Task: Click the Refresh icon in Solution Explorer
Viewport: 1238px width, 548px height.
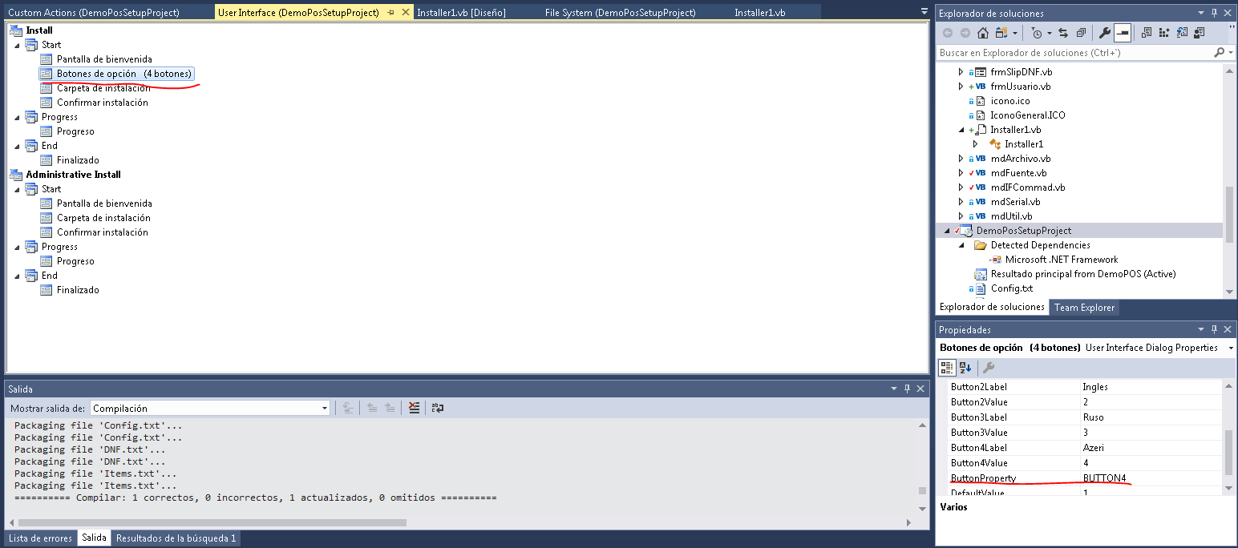Action: pyautogui.click(x=1180, y=32)
